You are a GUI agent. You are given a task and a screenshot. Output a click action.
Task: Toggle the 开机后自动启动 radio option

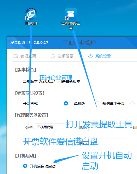tap(25, 166)
